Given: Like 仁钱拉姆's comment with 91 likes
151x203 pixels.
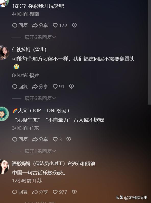Looking at the screenshot, I should (58, 86).
